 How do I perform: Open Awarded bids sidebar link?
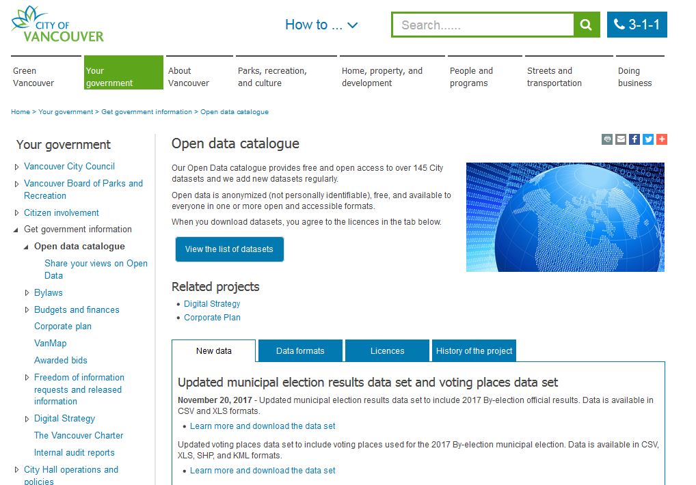point(61,360)
